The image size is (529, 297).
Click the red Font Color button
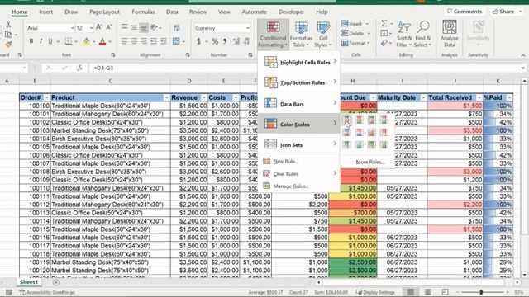(102, 41)
